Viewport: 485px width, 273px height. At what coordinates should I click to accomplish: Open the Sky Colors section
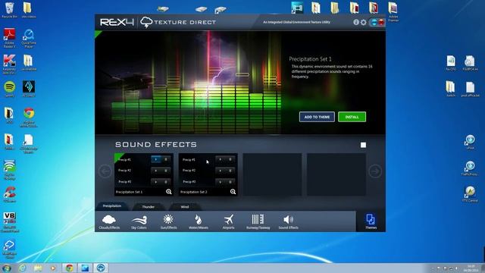point(139,222)
